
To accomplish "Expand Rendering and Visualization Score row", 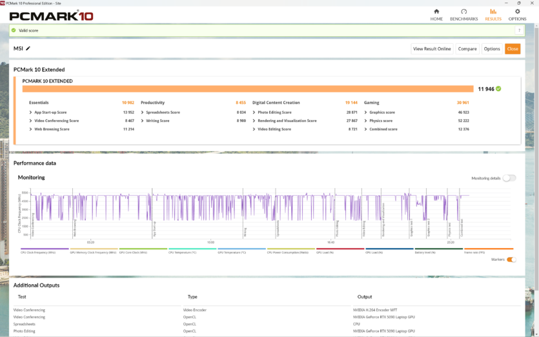I will click(254, 121).
